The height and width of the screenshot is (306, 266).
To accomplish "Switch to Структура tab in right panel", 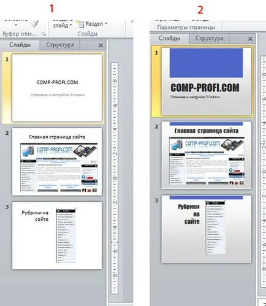I will 209,38.
